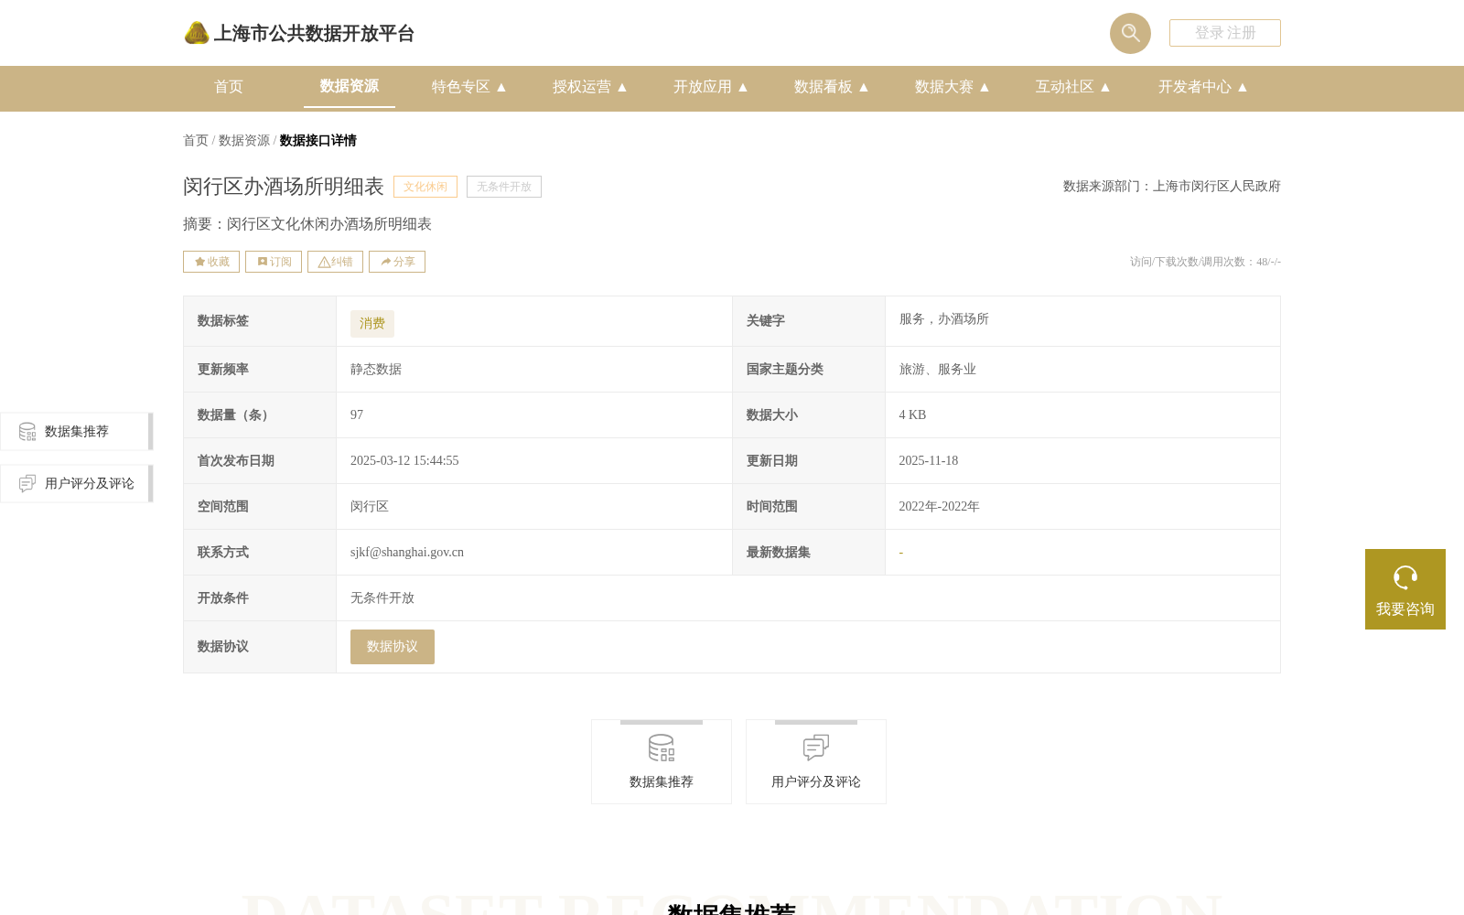This screenshot has width=1464, height=915.
Task: Click the 4 KB data size value
Action: point(912,415)
